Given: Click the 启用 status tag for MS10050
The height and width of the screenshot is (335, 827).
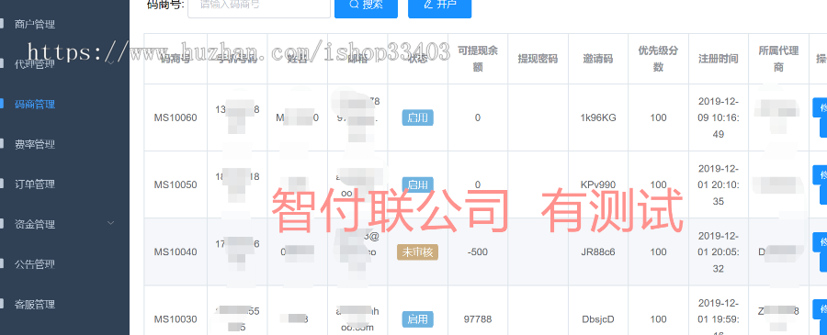Looking at the screenshot, I should click(x=418, y=184).
